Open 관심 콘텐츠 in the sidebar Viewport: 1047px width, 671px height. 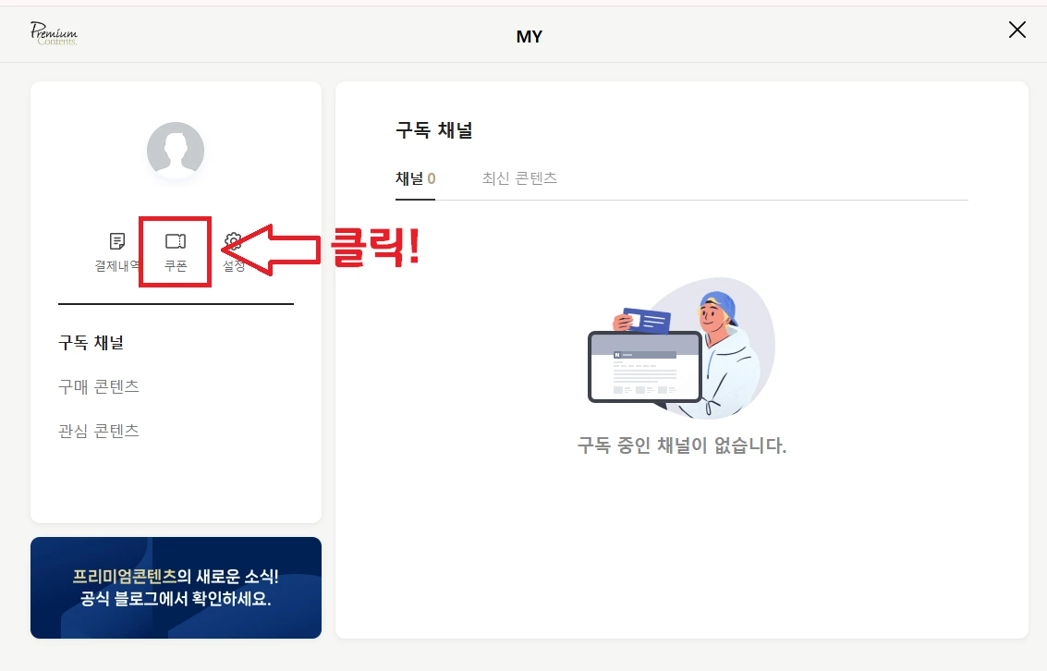99,431
